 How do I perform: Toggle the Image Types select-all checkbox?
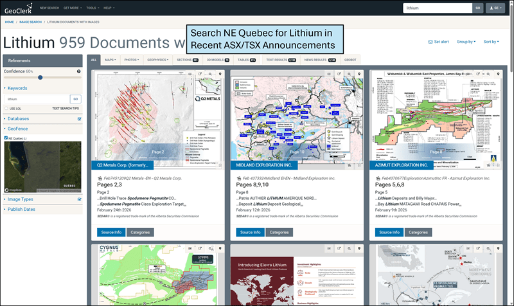point(79,199)
